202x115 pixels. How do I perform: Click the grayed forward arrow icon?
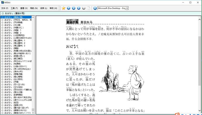coord(84,8)
